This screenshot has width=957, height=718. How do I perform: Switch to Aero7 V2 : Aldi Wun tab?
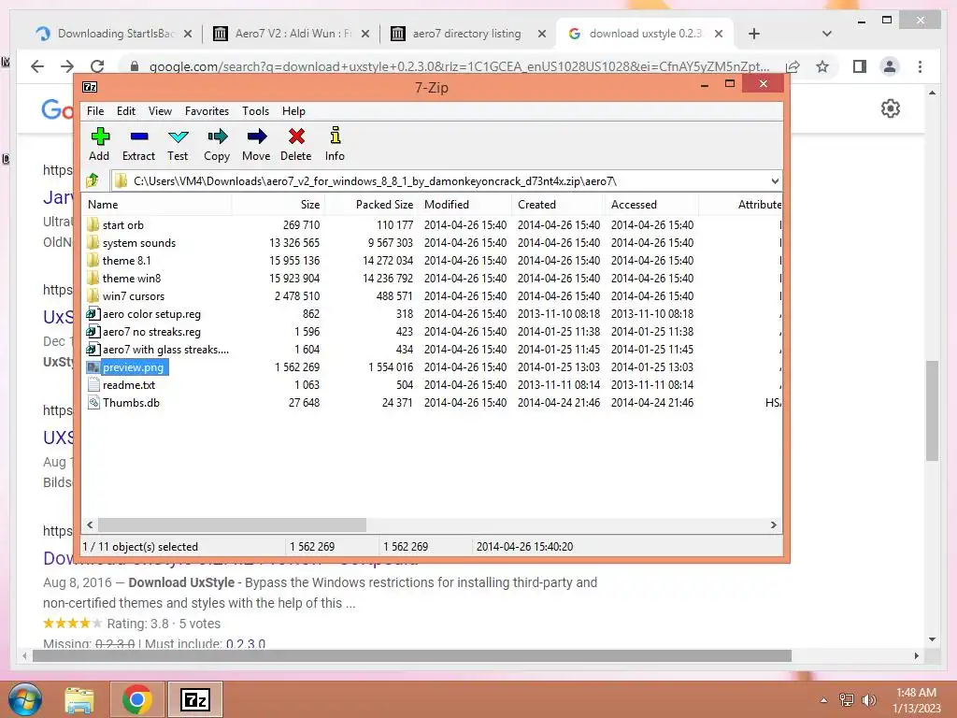click(x=292, y=34)
